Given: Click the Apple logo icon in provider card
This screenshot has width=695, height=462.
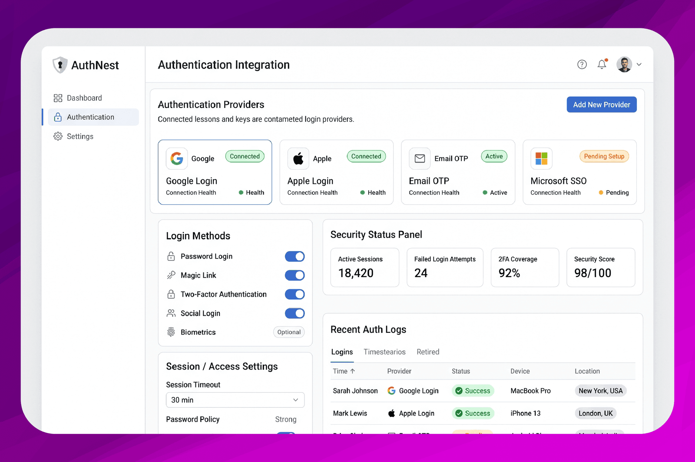Looking at the screenshot, I should (298, 158).
